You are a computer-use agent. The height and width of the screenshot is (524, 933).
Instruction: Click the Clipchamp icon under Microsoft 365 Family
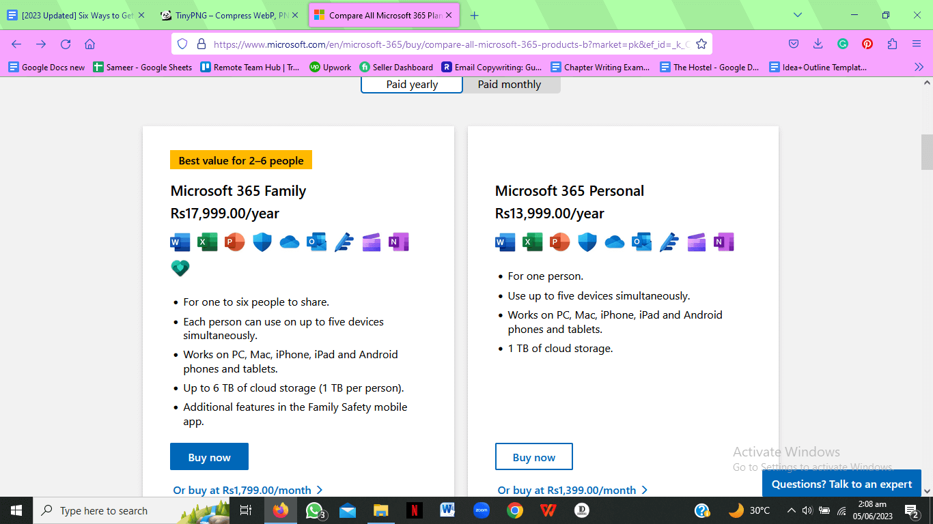(371, 242)
